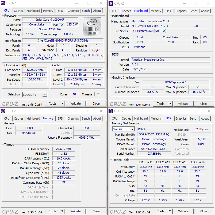Click the CPU-Z title icon of the Memory-tab window

(3, 111)
